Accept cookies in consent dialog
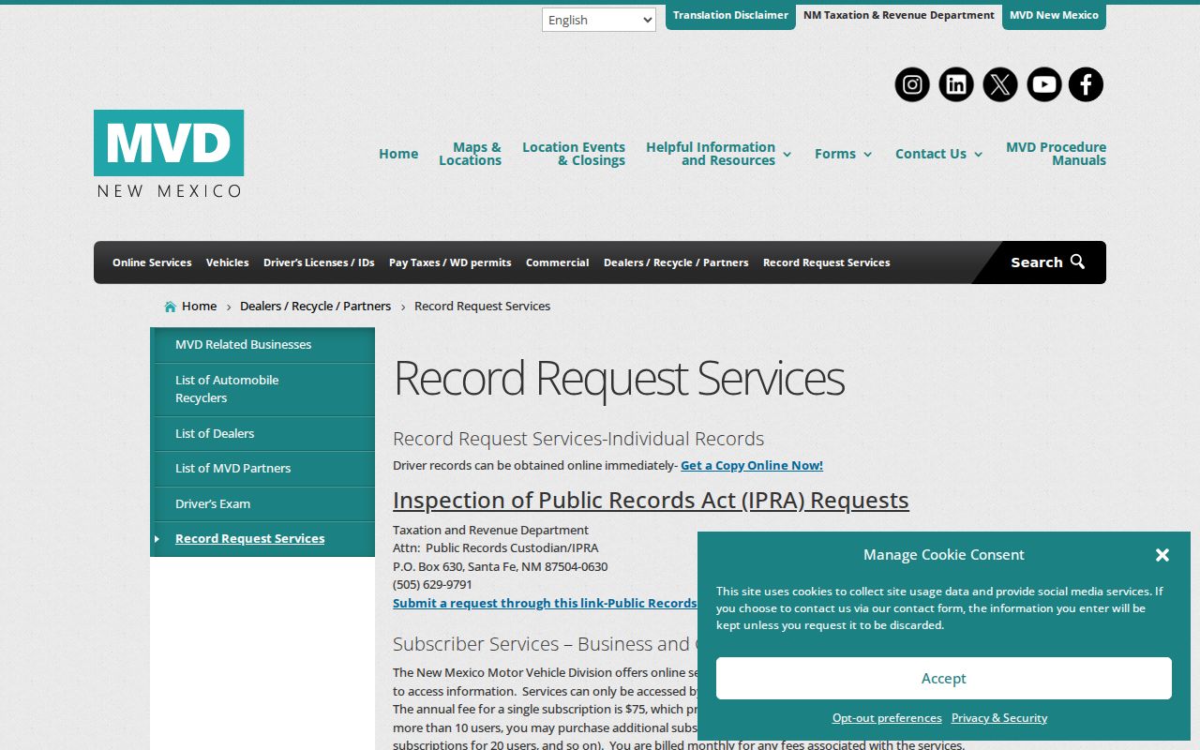Viewport: 1200px width, 750px height. click(x=944, y=678)
